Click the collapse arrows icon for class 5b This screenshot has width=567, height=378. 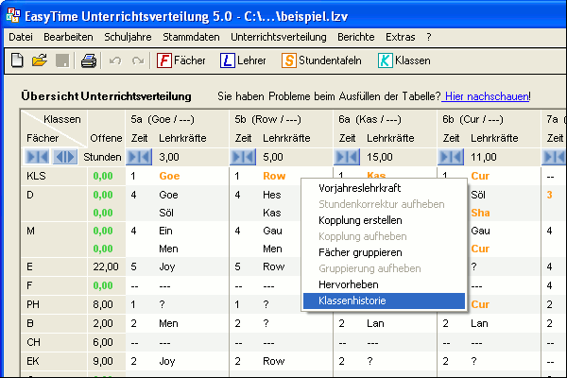(244, 157)
